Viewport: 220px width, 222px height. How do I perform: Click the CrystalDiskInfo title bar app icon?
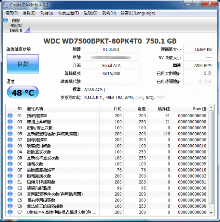point(5,5)
